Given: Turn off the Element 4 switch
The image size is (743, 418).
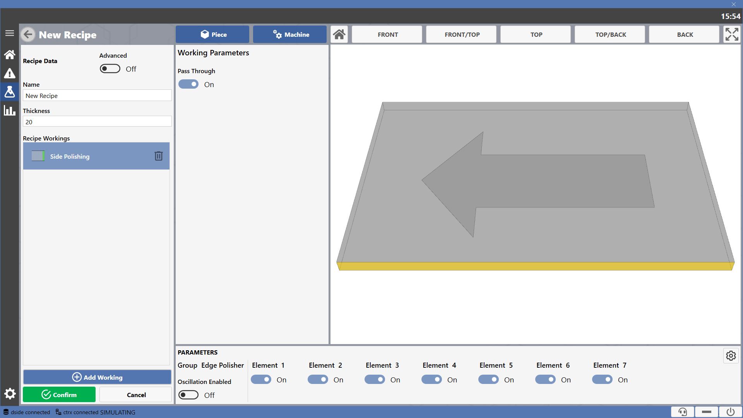Looking at the screenshot, I should point(431,379).
